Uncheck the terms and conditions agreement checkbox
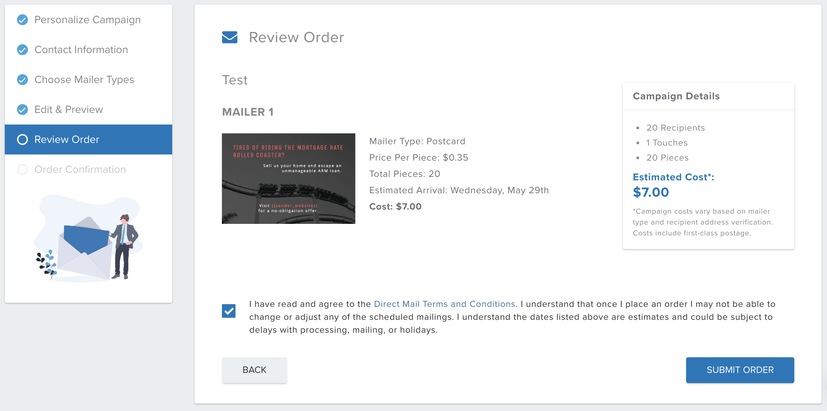 [229, 311]
